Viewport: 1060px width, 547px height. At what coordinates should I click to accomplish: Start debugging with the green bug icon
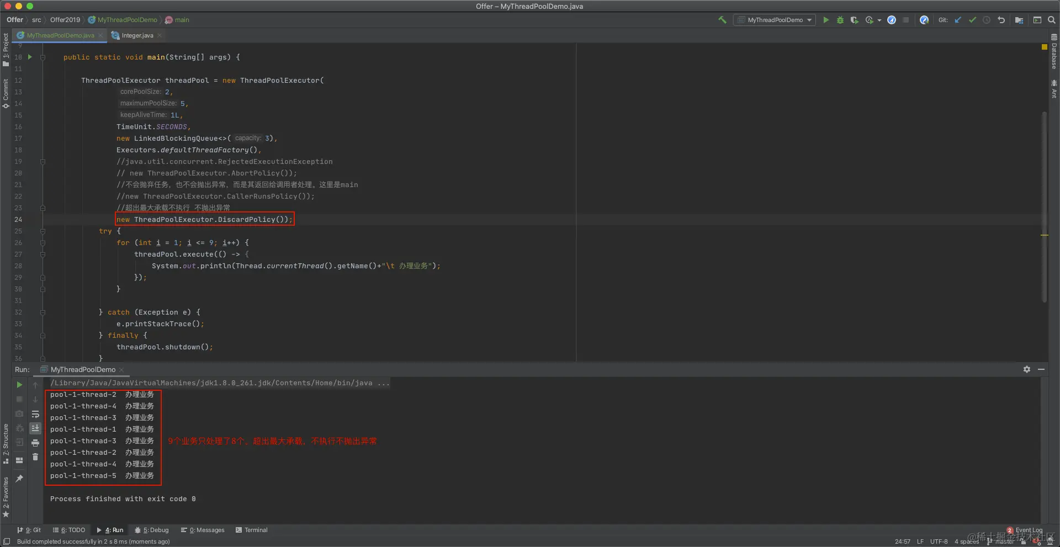(840, 20)
